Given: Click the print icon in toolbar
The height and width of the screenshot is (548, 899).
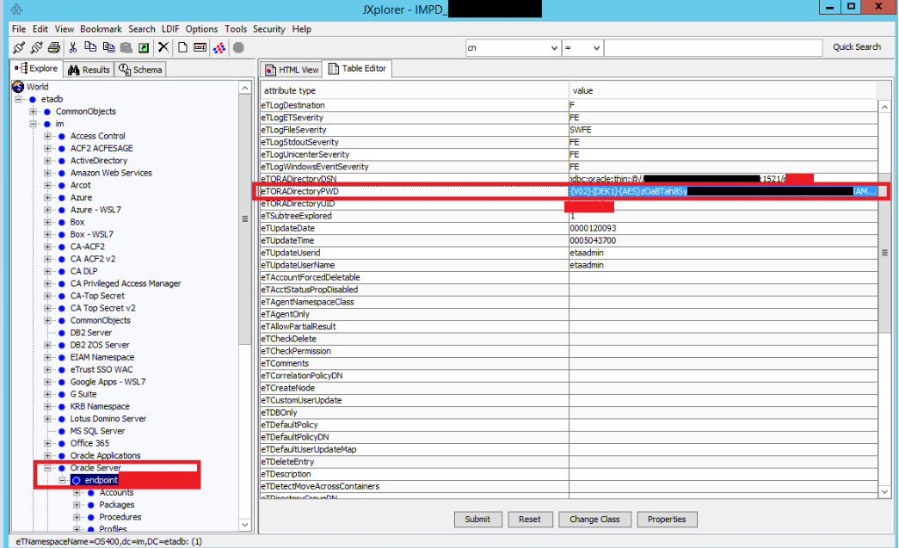Looking at the screenshot, I should (x=54, y=47).
